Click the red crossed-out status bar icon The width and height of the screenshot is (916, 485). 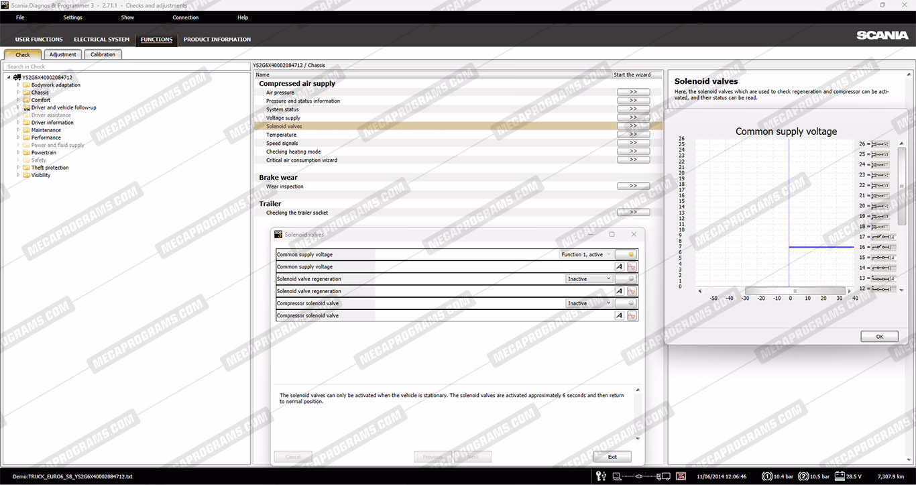tap(681, 476)
